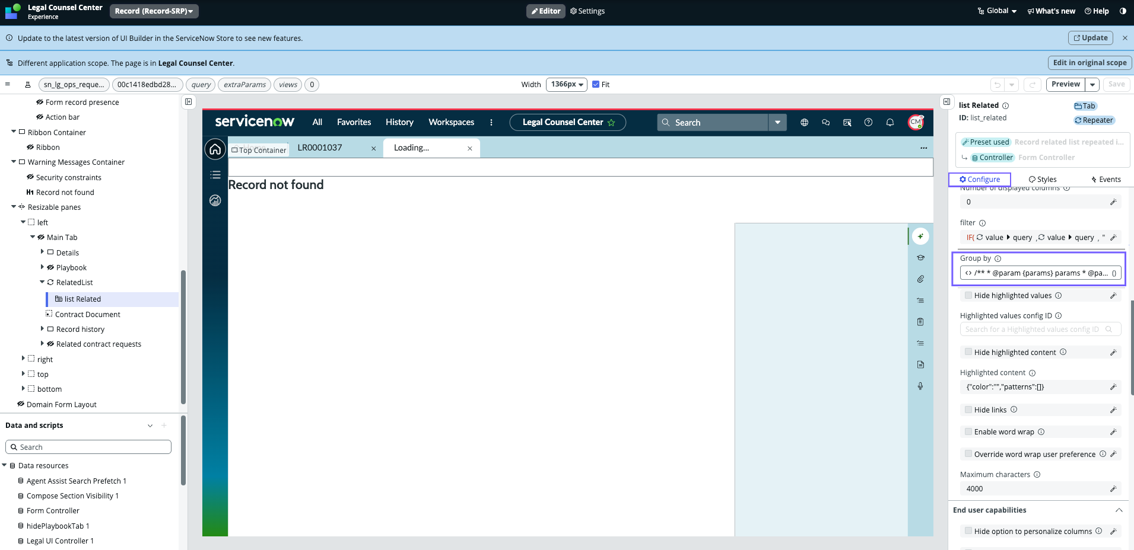
Task: Open the home icon in workspace sidebar
Action: coord(215,149)
